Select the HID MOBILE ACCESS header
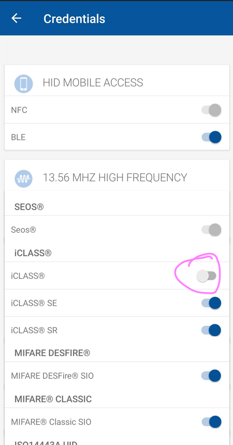The image size is (233, 445). [93, 83]
